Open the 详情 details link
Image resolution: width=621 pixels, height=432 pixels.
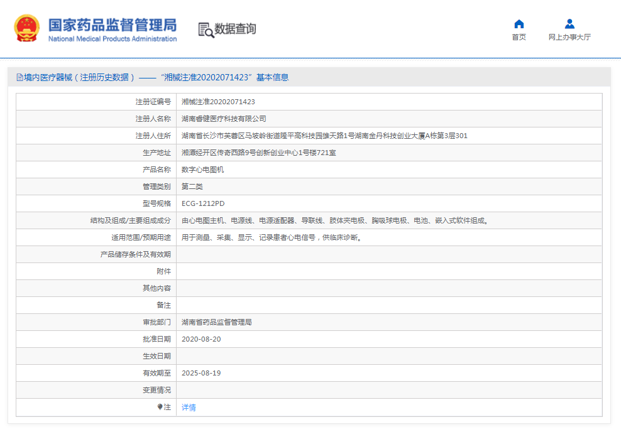click(x=189, y=407)
